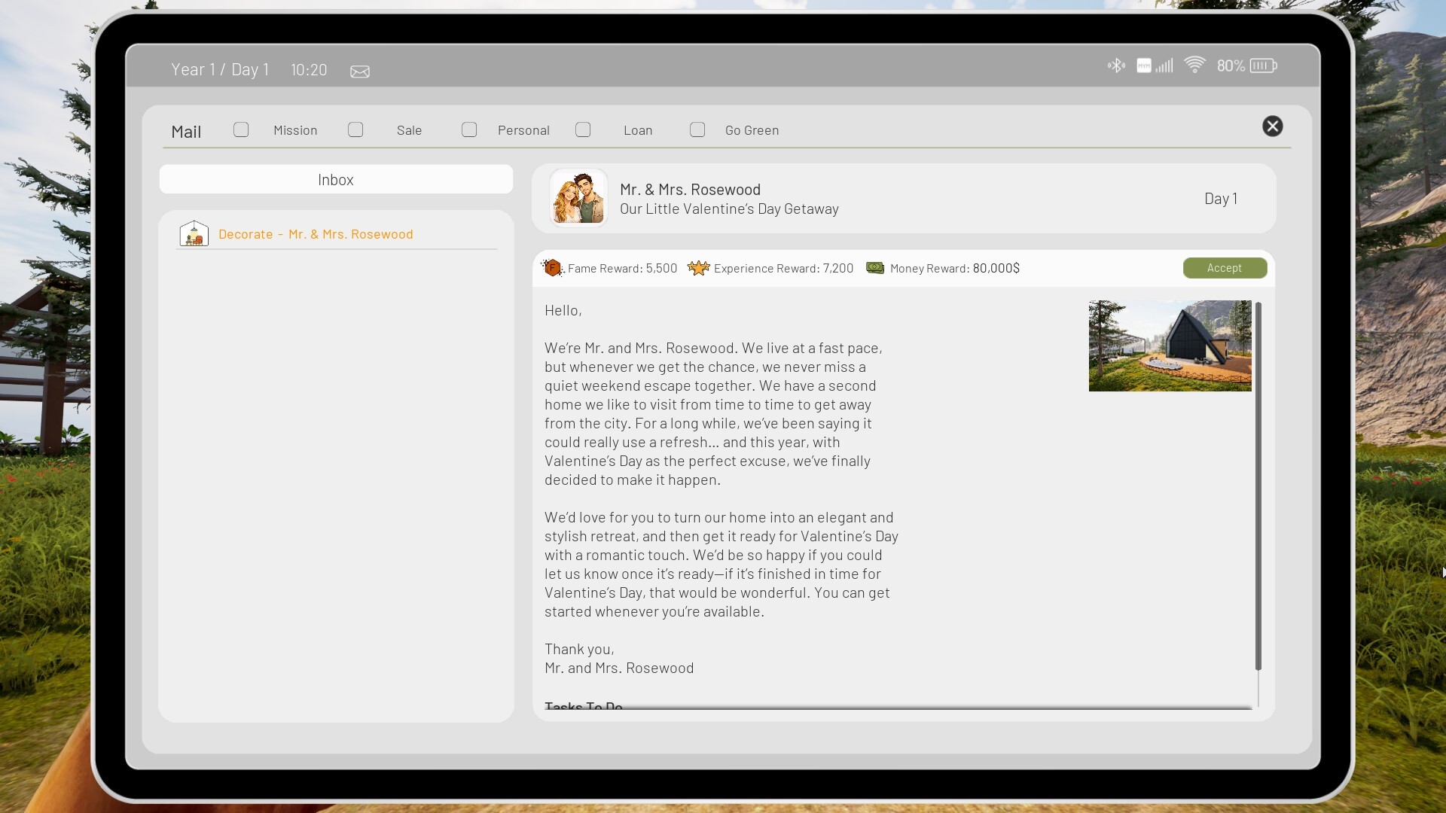
Task: Click the house icon beside the Decorate message
Action: click(x=194, y=233)
